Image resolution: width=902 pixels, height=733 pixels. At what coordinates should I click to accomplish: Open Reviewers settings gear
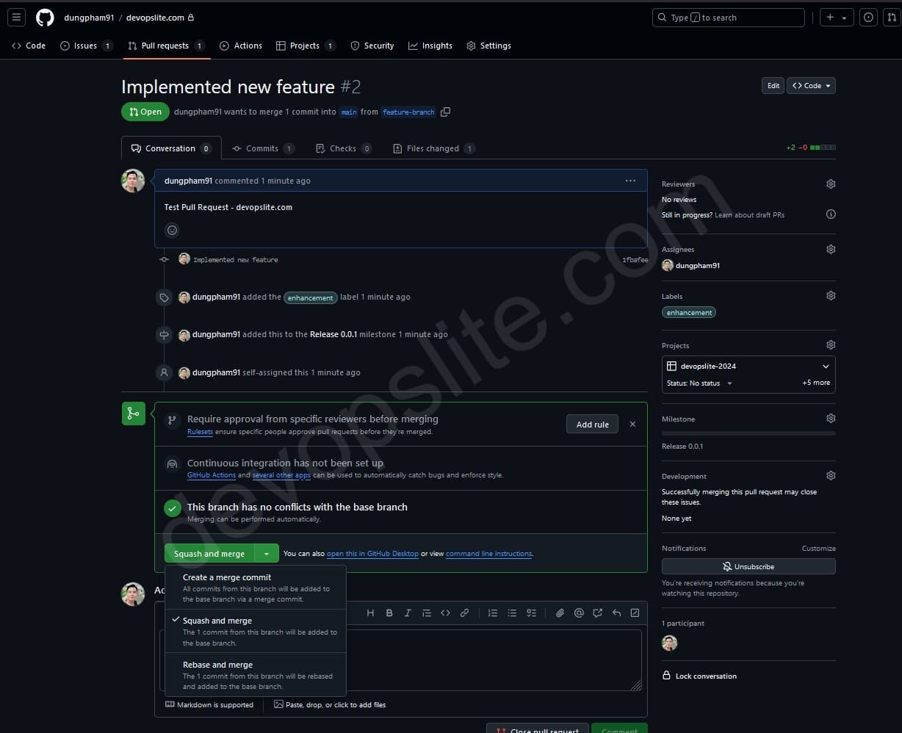click(831, 184)
